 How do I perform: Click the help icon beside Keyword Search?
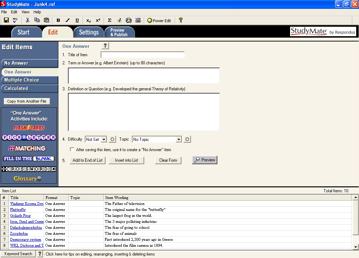click(40, 254)
